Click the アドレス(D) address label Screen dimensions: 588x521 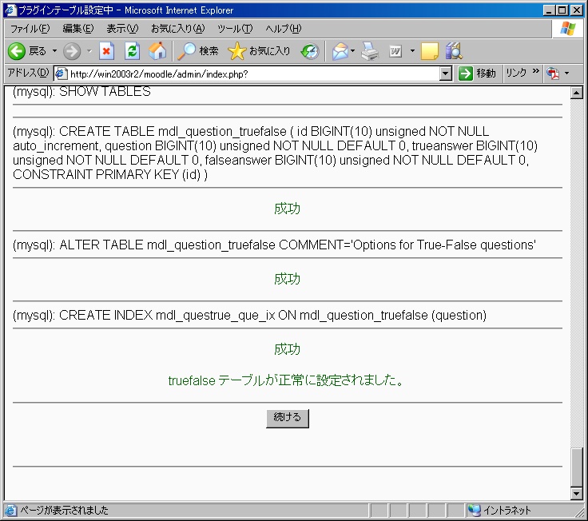pos(28,74)
